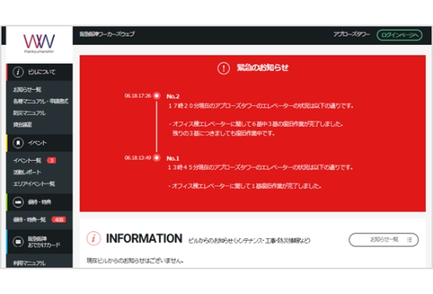This screenshot has height=294, width=433.
Task: Click the HankyuHanshin WW logo
Action: click(x=39, y=43)
